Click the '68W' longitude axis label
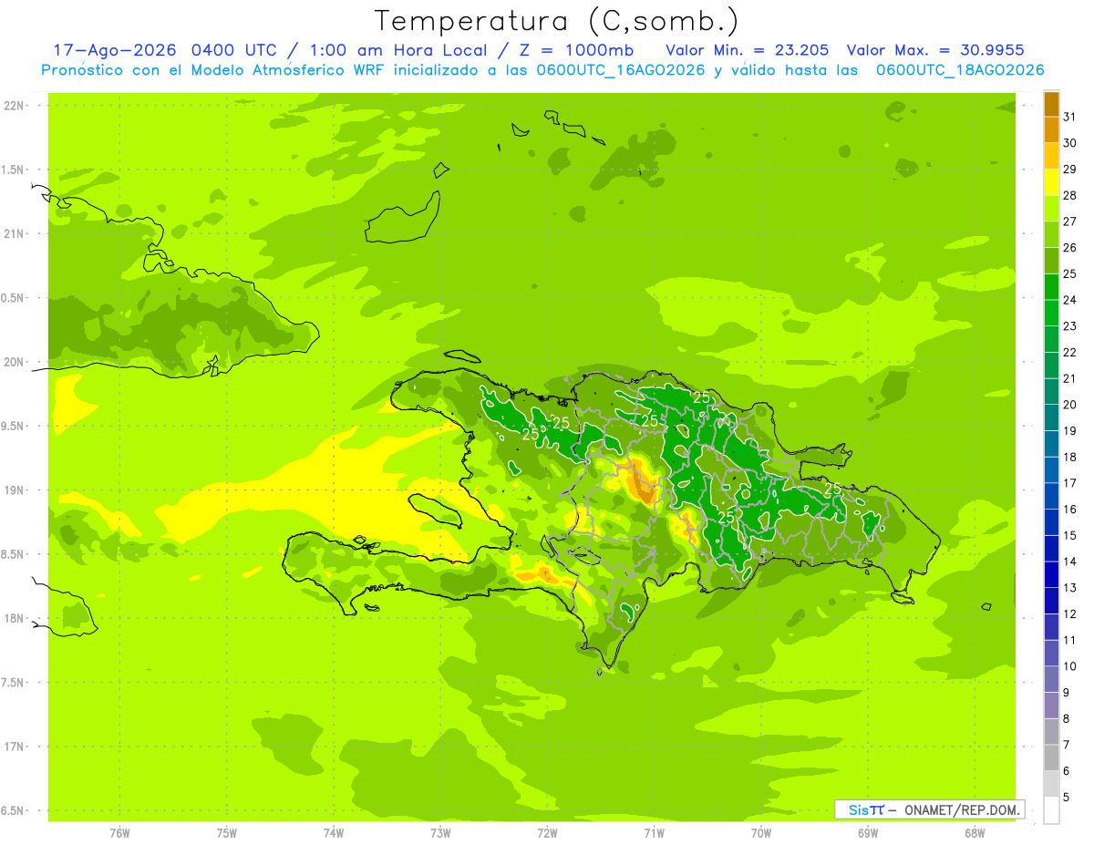Viewport: 1094px width, 845px height. (974, 832)
